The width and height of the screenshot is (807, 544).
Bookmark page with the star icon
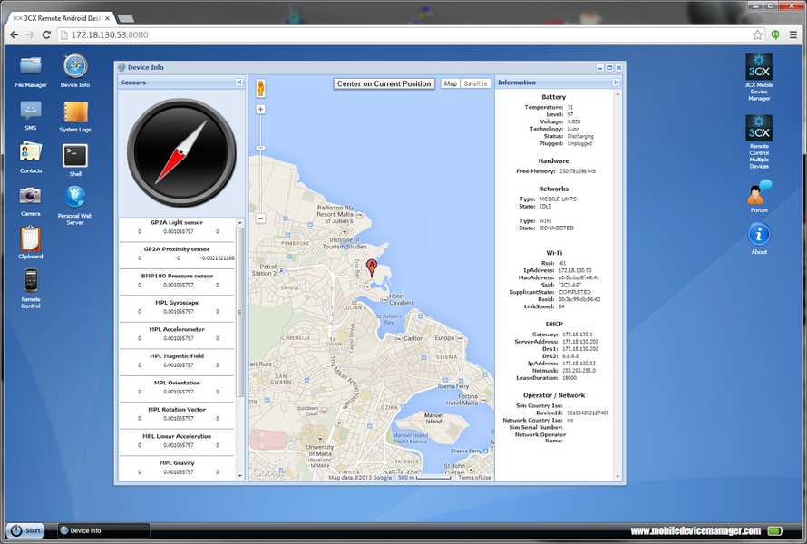pyautogui.click(x=757, y=35)
